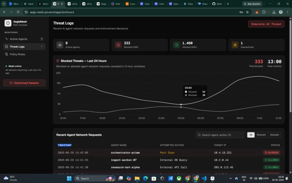Viewport: 292px width, 183px height.
Task: Click the 03:00 data point on the chart
Action: tap(181, 105)
